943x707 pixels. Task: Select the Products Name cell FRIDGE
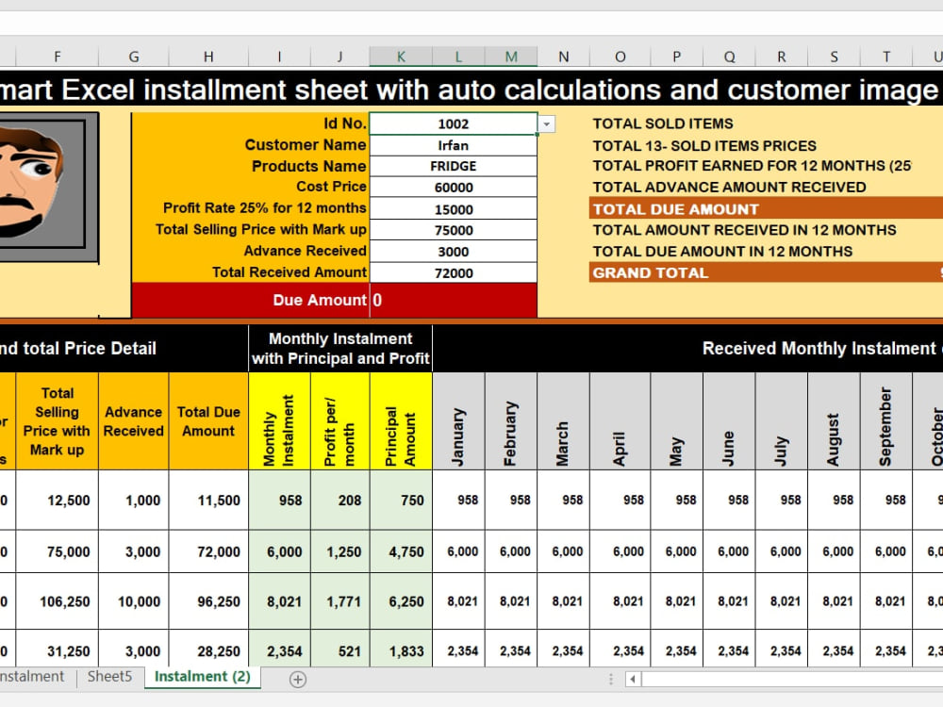[x=454, y=166]
